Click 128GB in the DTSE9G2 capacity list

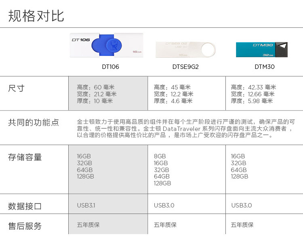tap(162, 183)
